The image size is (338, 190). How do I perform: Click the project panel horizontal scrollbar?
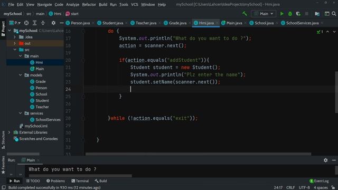[x=23, y=154]
